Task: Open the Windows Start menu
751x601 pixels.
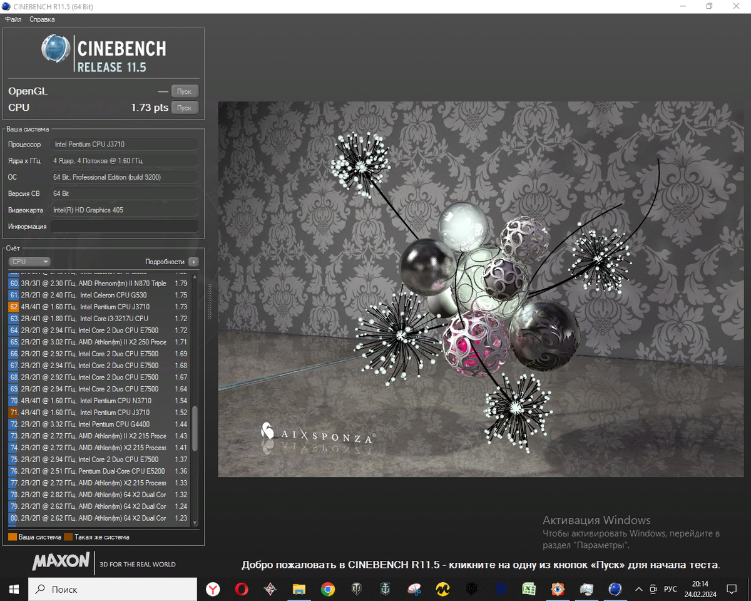Action: click(x=14, y=589)
